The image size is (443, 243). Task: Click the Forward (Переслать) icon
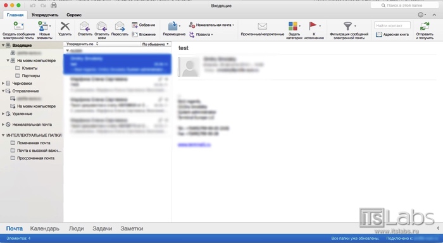coord(120,27)
